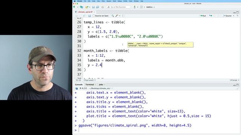Click the Re-run previous code icon
This screenshot has width=241, height=135.
pyautogui.click(x=210, y=16)
